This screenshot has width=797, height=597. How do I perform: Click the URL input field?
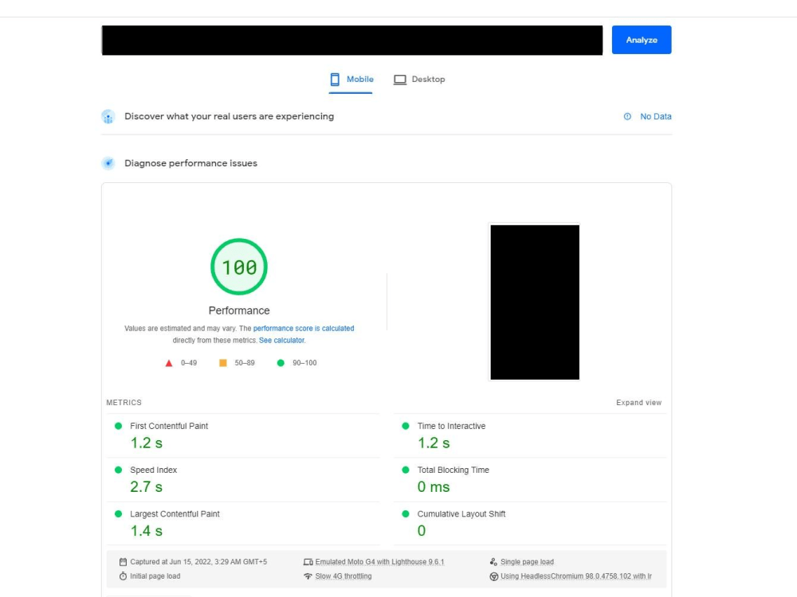pyautogui.click(x=351, y=40)
